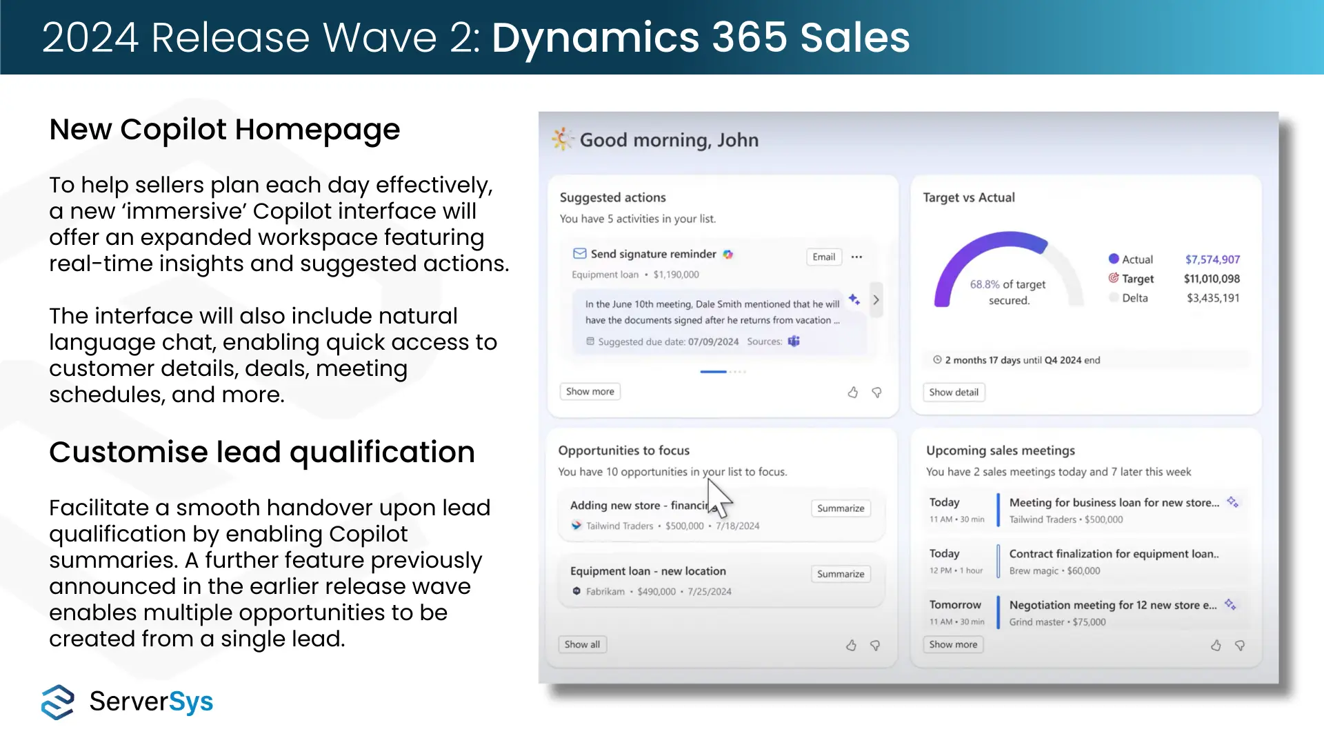Click the Actual purple legend dot
This screenshot has height=745, width=1324.
[1114, 259]
